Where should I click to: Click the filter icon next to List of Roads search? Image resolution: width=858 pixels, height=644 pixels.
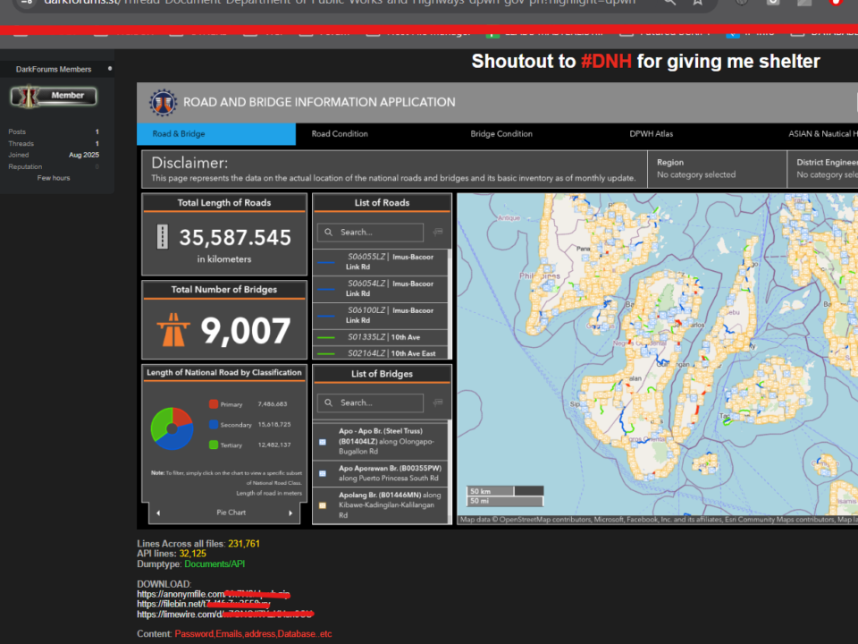point(438,232)
